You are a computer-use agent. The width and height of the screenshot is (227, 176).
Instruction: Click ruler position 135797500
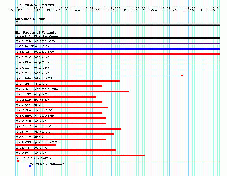pos(92,10)
